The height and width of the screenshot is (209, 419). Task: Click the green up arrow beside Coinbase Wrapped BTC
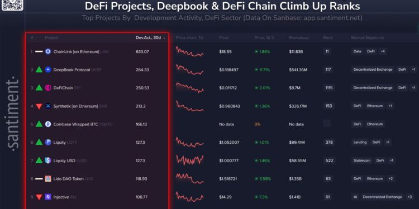[39, 124]
